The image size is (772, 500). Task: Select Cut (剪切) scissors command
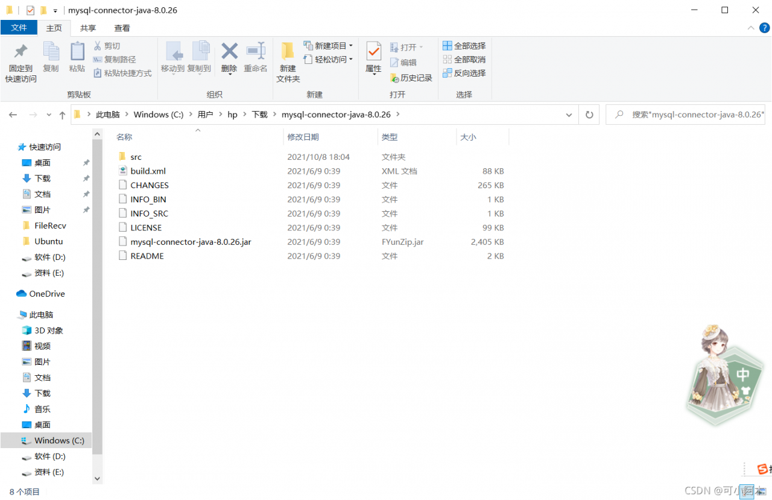107,46
